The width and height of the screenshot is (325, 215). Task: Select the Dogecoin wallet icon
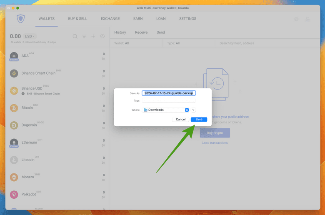coord(14,125)
